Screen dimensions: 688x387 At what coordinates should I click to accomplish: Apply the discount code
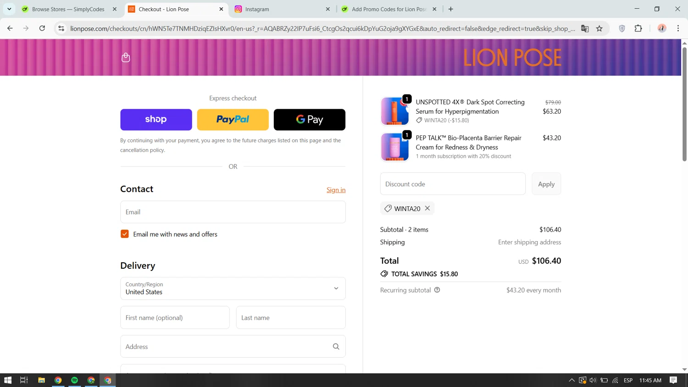pyautogui.click(x=546, y=184)
